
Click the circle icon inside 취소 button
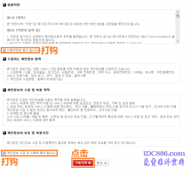[x=106, y=163]
